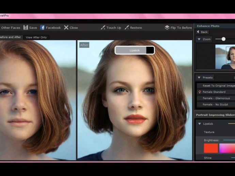Click the Back arrow icon
Viewport: 235px width, 176px height.
click(198, 32)
